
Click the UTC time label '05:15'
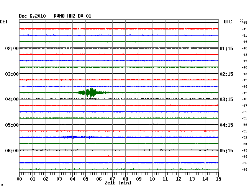pyautogui.click(x=226, y=150)
